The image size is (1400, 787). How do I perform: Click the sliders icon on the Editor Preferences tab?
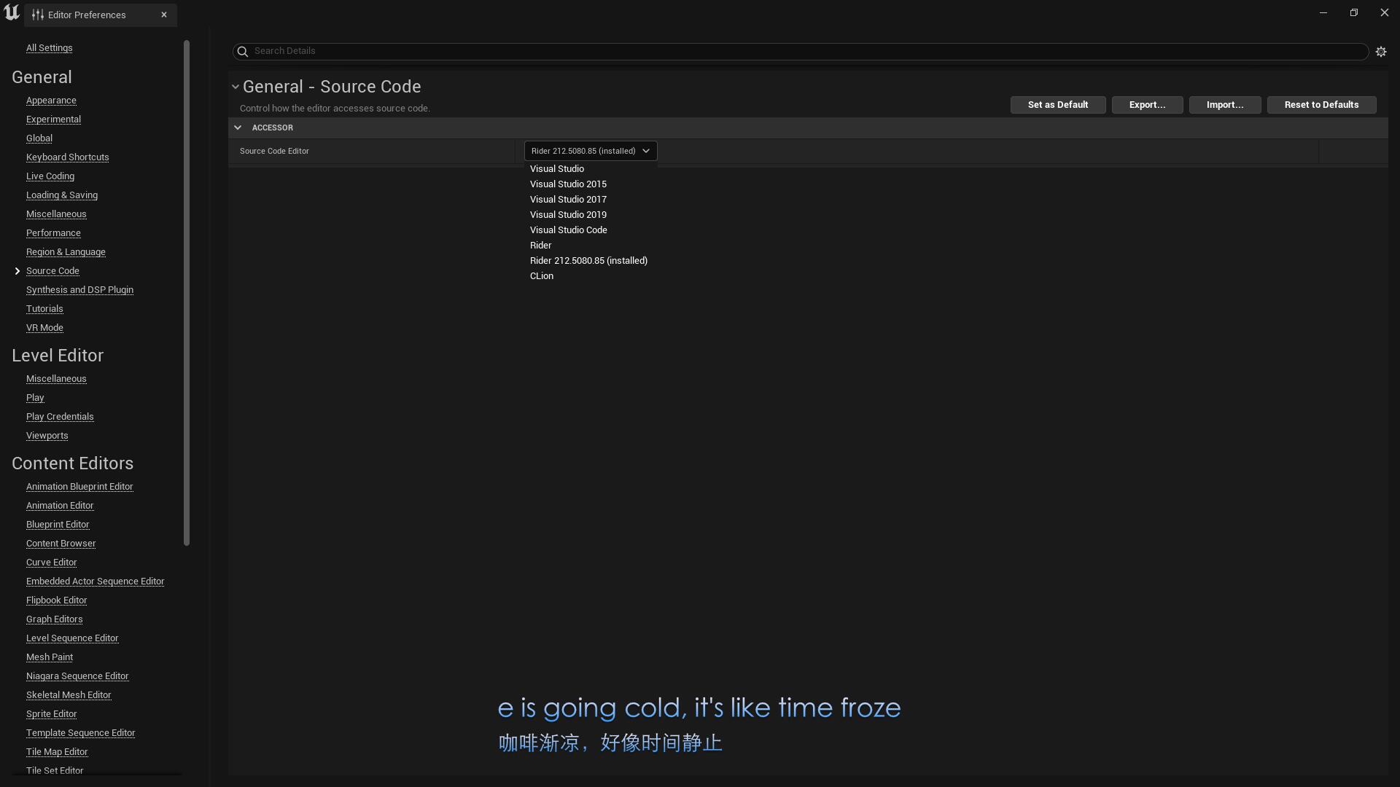[x=38, y=15]
